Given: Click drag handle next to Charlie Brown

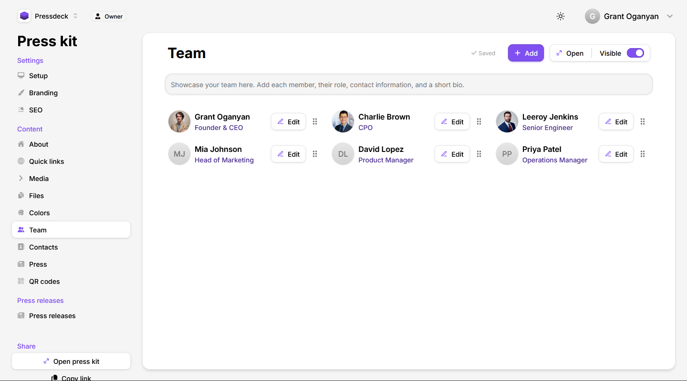Looking at the screenshot, I should click(479, 121).
